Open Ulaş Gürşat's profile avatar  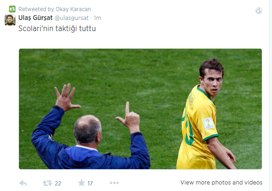[x=10, y=20]
